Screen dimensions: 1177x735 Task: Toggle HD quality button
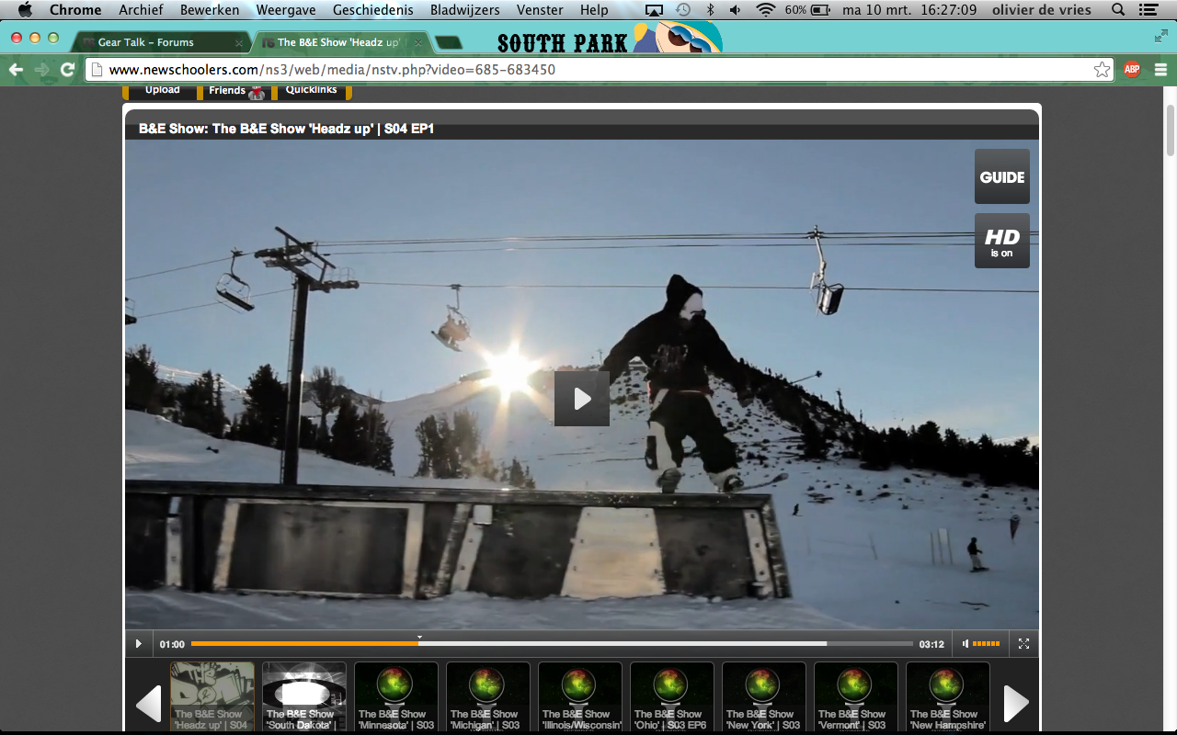(1001, 241)
